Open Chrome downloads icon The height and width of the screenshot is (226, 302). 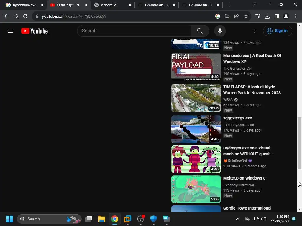267,16
